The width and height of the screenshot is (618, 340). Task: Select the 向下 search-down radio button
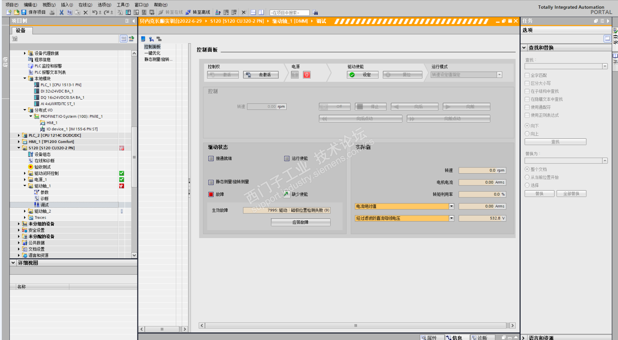point(527,126)
